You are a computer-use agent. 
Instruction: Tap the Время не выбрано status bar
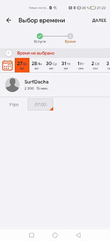click(x=55, y=53)
